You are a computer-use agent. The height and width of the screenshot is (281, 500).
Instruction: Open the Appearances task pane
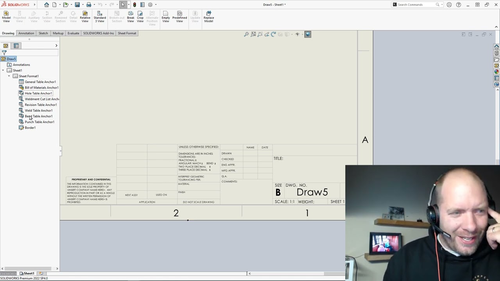(496, 72)
